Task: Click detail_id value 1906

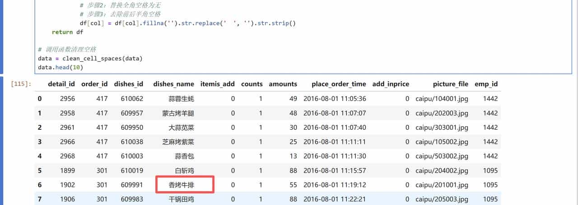Action: point(67,200)
